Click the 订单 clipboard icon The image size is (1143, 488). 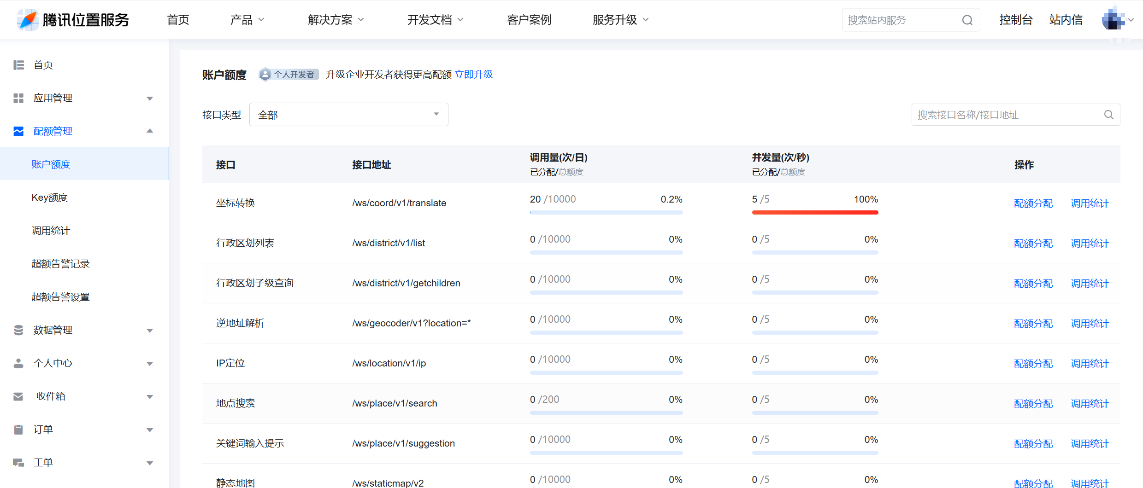tap(18, 430)
